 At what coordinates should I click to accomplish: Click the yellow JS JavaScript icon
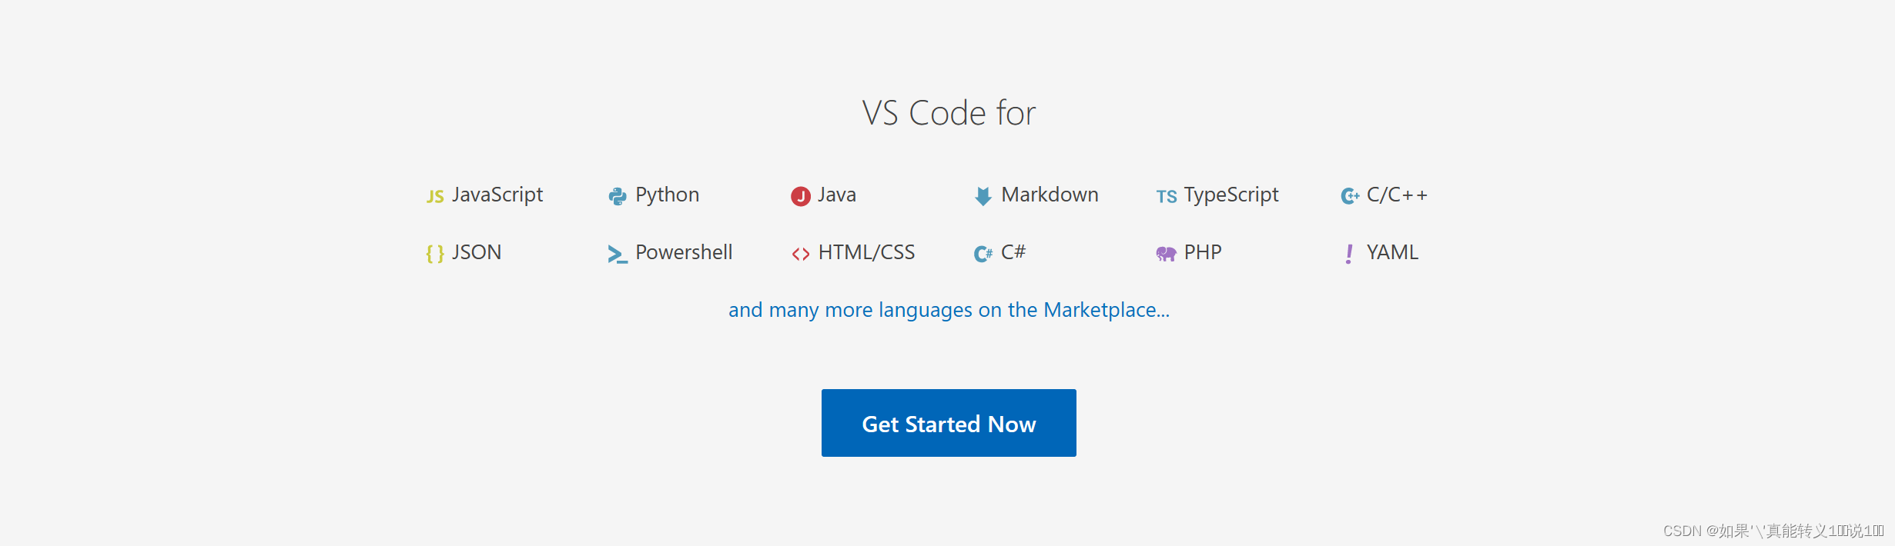coord(435,196)
